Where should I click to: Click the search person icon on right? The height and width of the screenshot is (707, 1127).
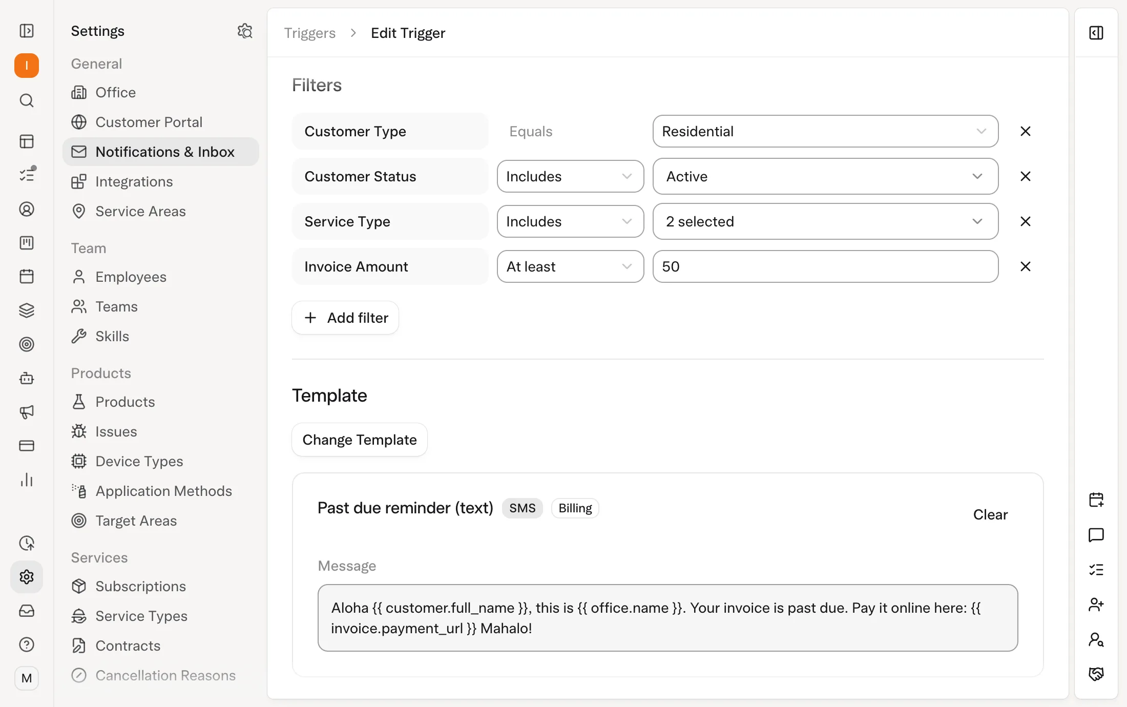(x=1096, y=639)
